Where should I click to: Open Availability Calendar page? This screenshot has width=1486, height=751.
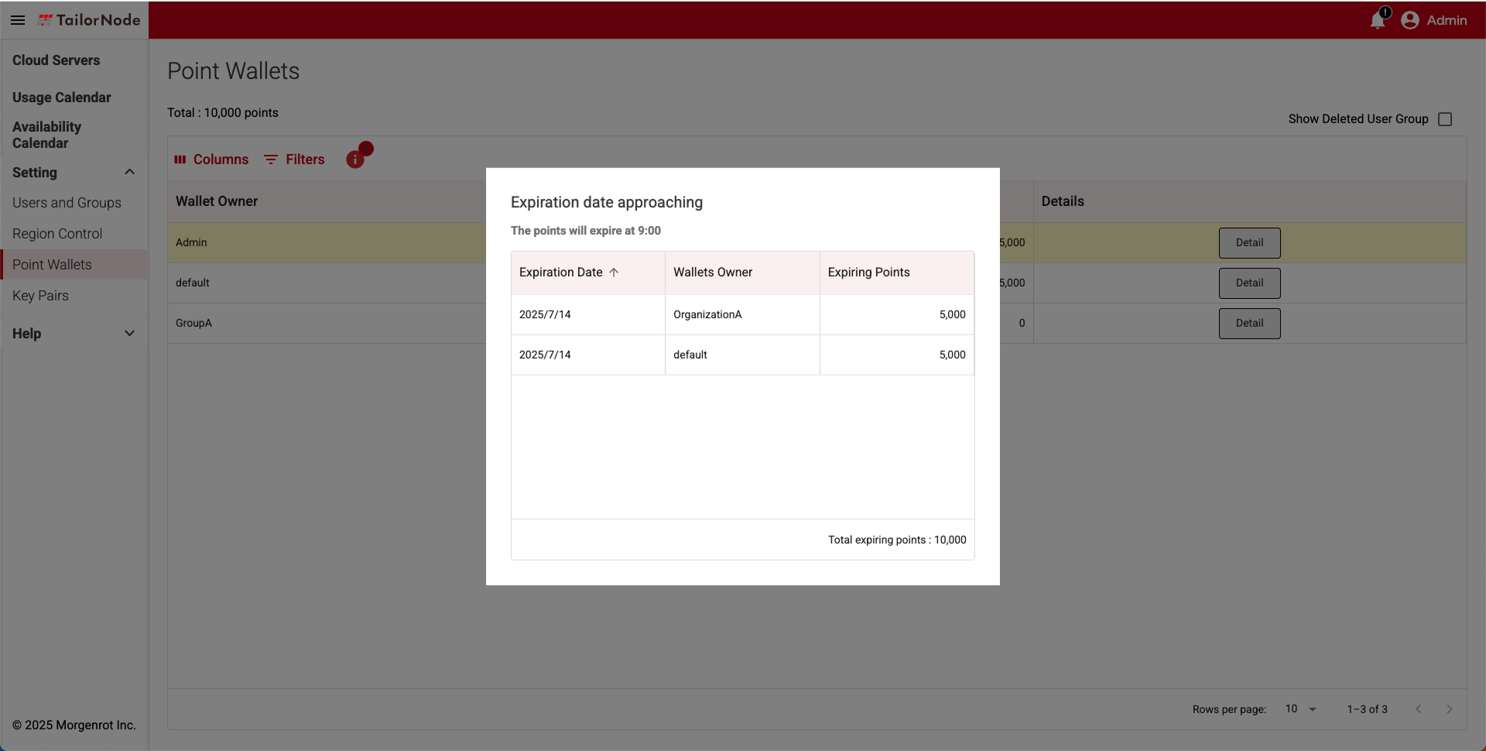[x=46, y=135]
